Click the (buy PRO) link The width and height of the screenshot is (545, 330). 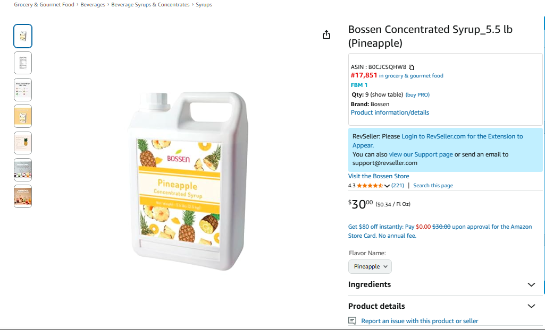pos(417,95)
